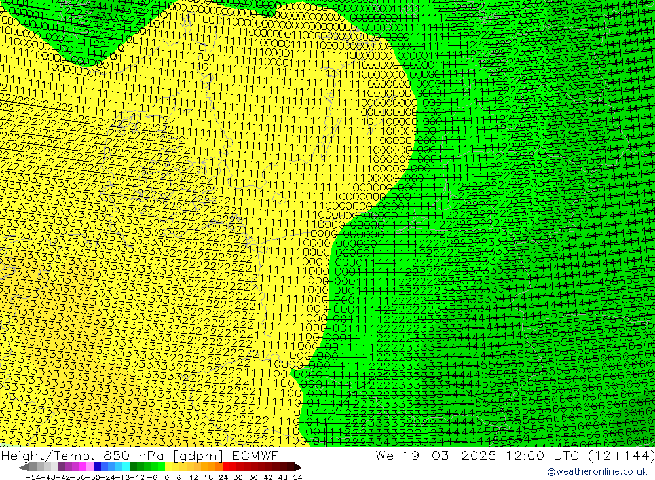Click the legend's right dark arrow end
Screen dimensions: 655x480
pyautogui.click(x=298, y=467)
